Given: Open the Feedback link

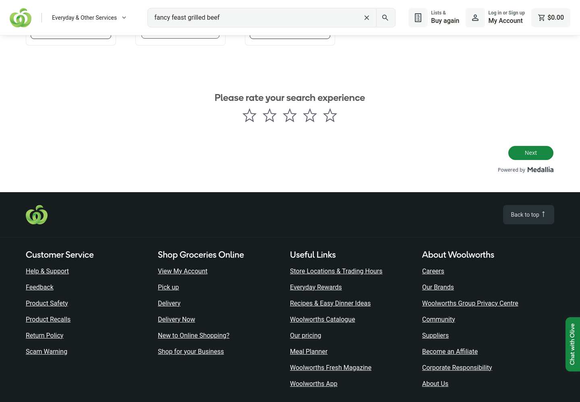Looking at the screenshot, I should point(39,287).
